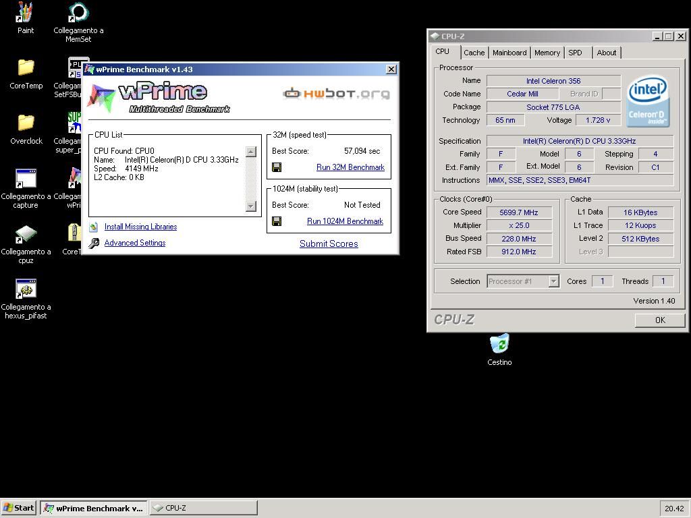The width and height of the screenshot is (691, 518).
Task: Click the wPrime title bar icon
Action: pyautogui.click(x=90, y=69)
